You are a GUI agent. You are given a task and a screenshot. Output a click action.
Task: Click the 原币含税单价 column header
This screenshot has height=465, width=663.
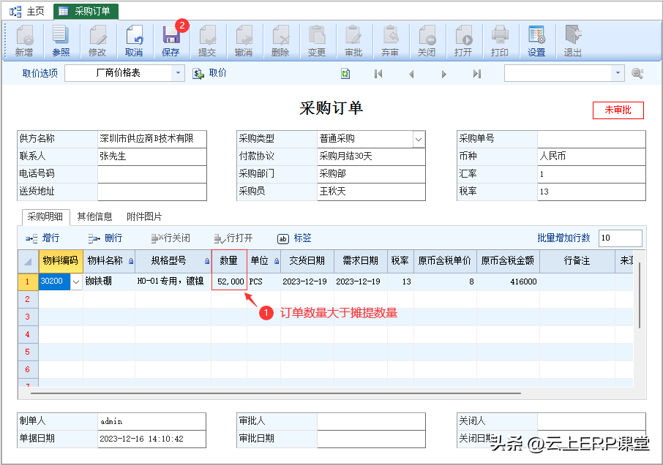pos(445,261)
